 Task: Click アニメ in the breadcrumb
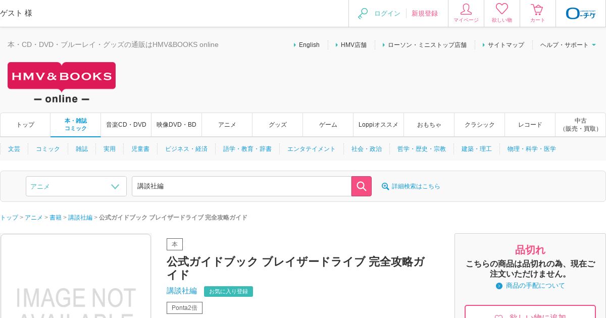(34, 218)
